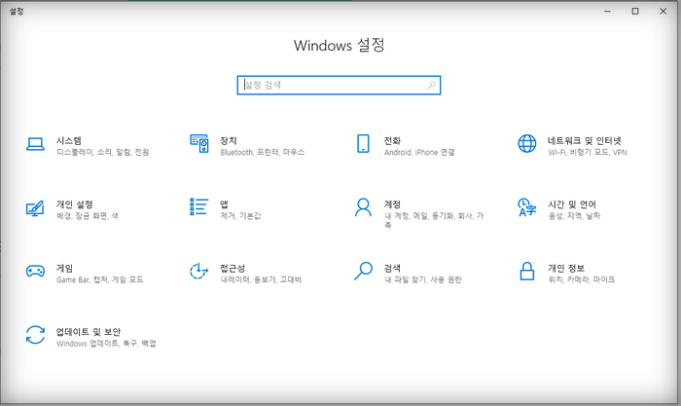Open the 개인 설정 paintbrush icon
Screen dimensions: 681x406
click(35, 208)
